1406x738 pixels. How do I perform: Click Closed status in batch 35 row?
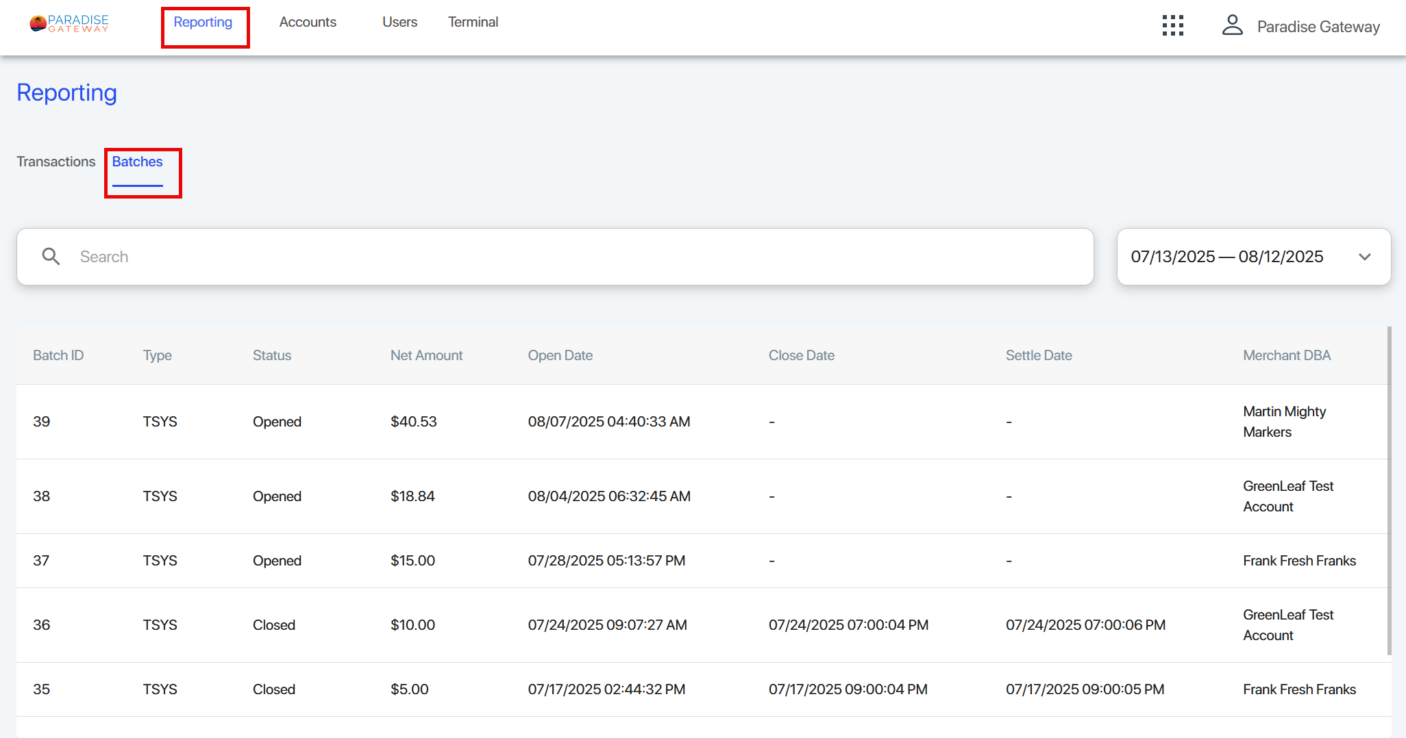pos(273,689)
